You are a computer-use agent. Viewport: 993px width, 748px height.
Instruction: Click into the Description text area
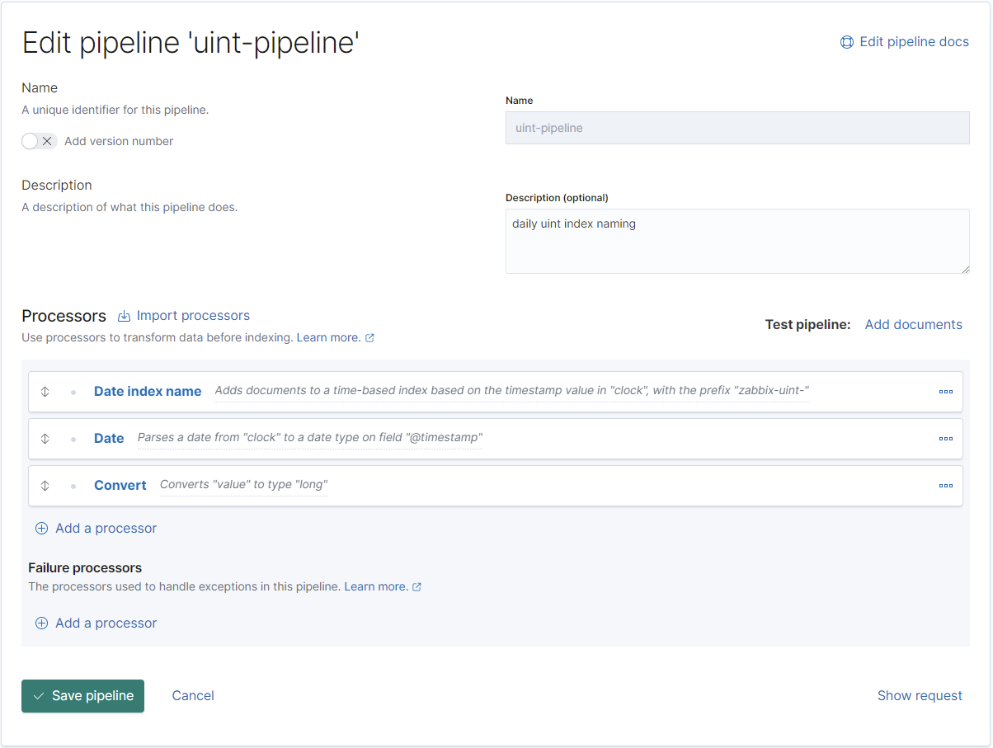737,241
